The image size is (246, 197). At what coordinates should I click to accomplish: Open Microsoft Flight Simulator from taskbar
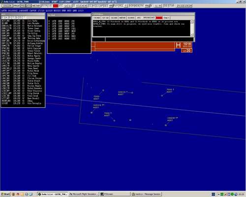pos(84,194)
